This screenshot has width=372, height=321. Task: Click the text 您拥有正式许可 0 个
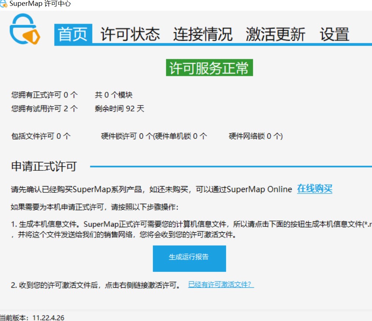point(44,95)
